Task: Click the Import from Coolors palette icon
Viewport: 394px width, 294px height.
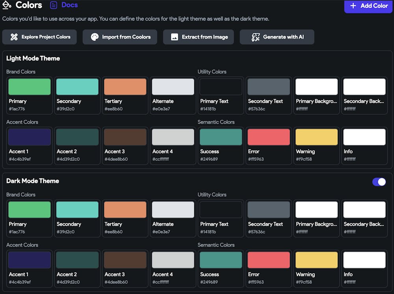Action: [95, 37]
